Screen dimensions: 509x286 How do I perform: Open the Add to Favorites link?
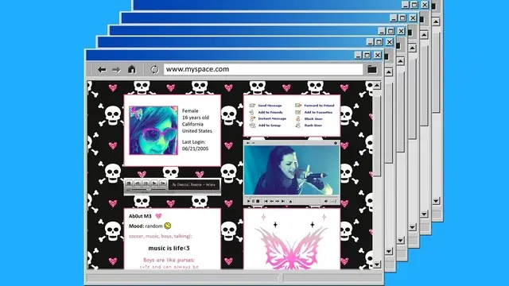[x=318, y=112]
